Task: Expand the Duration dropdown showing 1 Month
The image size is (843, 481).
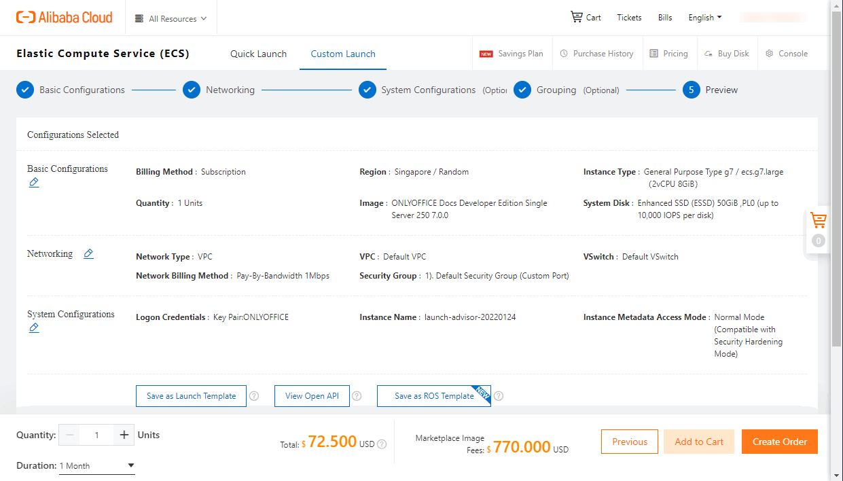Action: (x=96, y=465)
